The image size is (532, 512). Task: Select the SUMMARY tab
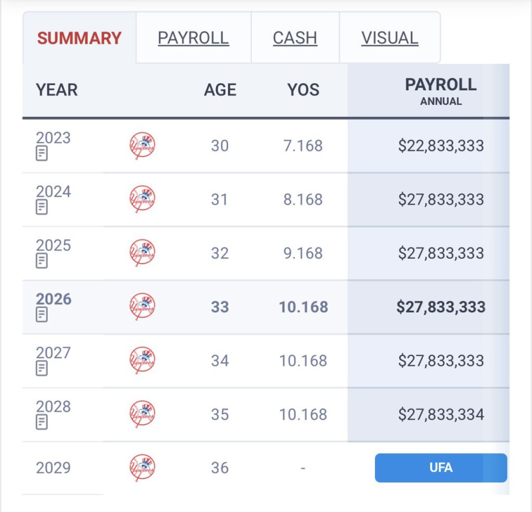coord(79,38)
